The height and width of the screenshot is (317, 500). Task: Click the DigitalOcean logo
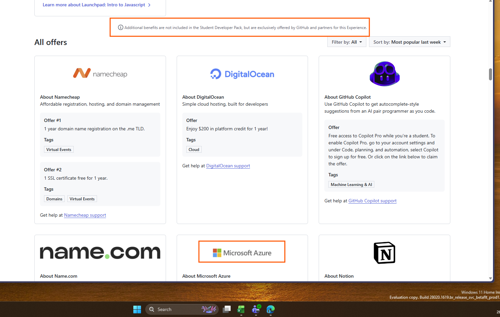tap(242, 74)
